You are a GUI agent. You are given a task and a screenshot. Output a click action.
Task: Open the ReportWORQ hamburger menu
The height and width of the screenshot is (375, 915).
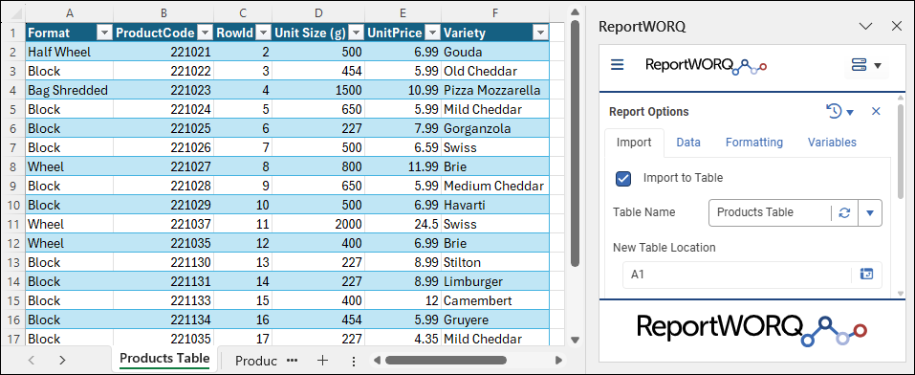[x=617, y=65]
